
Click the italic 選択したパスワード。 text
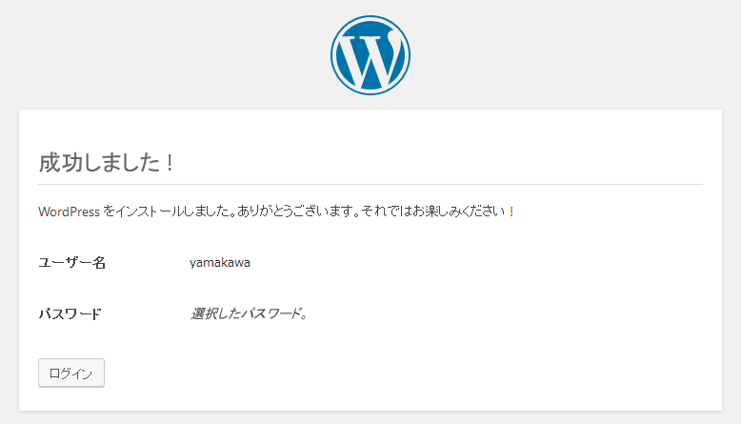249,313
